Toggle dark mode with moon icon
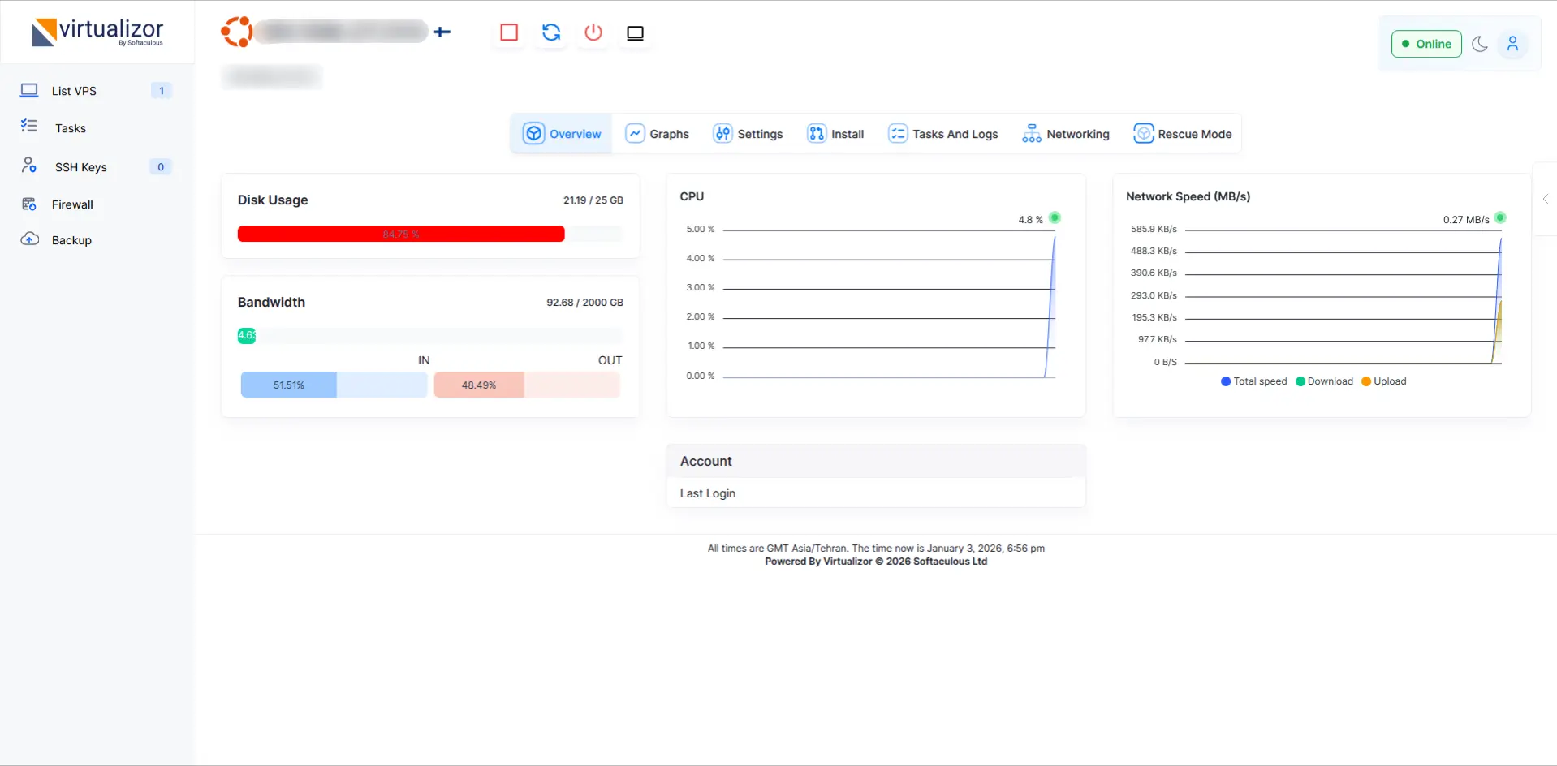Screen dimensions: 1557x766 pos(1480,44)
